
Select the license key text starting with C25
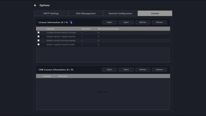point(61,33)
